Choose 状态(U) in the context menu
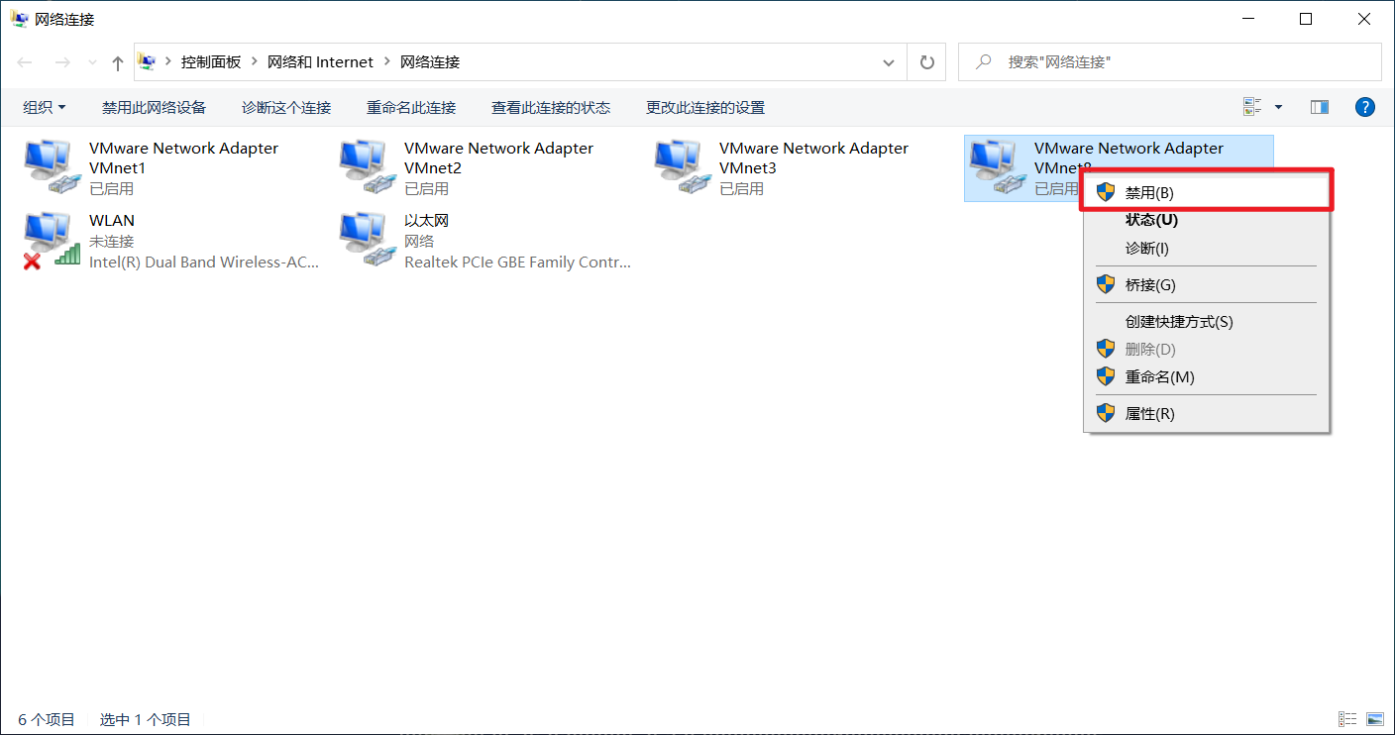Image resolution: width=1395 pixels, height=735 pixels. click(x=1206, y=220)
